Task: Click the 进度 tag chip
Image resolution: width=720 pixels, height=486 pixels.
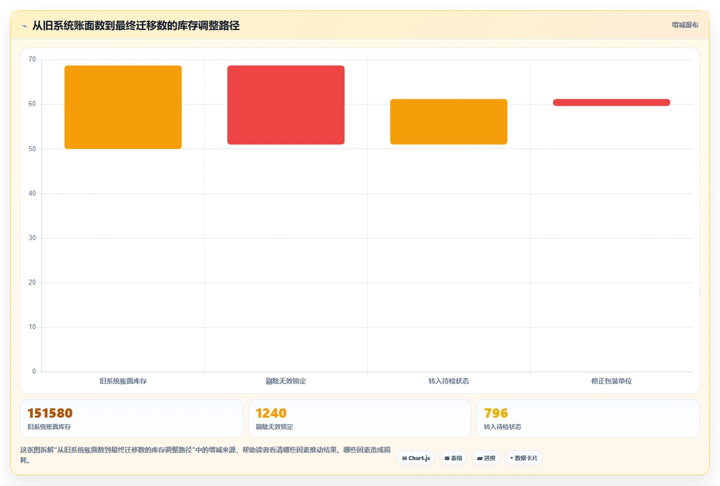Action: pyautogui.click(x=486, y=458)
